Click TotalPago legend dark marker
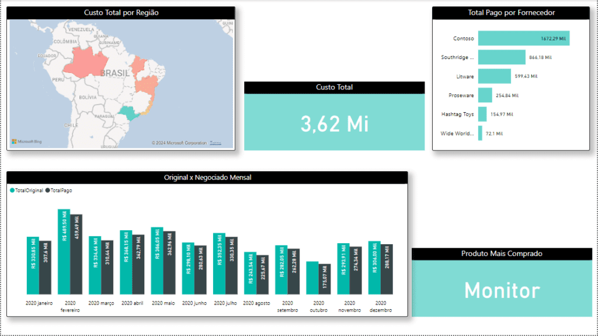The width and height of the screenshot is (598, 336). coord(48,190)
